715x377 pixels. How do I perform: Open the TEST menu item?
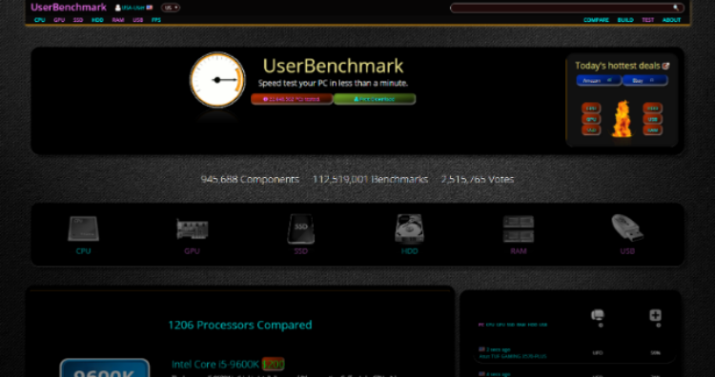648,20
